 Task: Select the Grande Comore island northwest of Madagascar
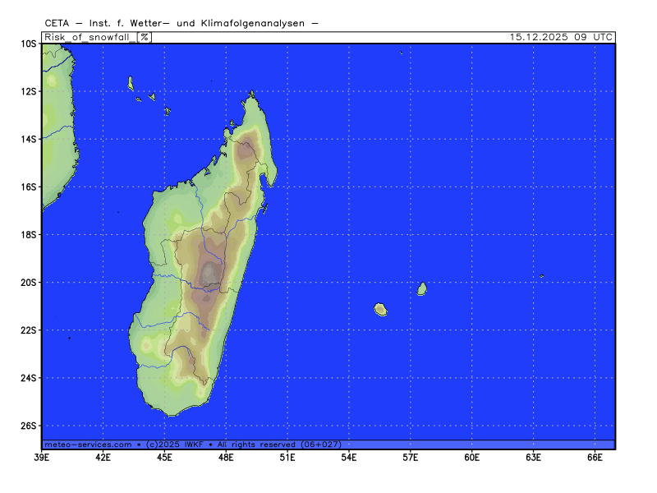(x=131, y=83)
